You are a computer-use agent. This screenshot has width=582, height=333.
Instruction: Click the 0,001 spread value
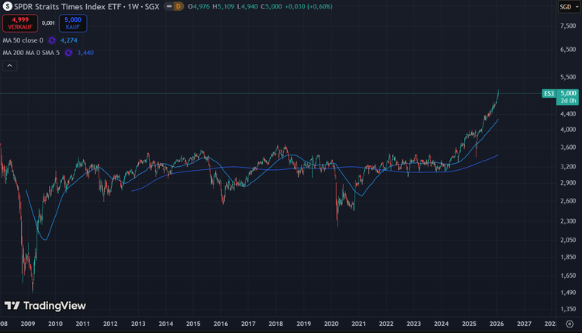click(x=47, y=23)
